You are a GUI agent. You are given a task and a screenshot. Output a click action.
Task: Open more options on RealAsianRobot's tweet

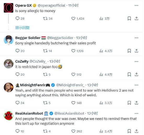point(136,114)
